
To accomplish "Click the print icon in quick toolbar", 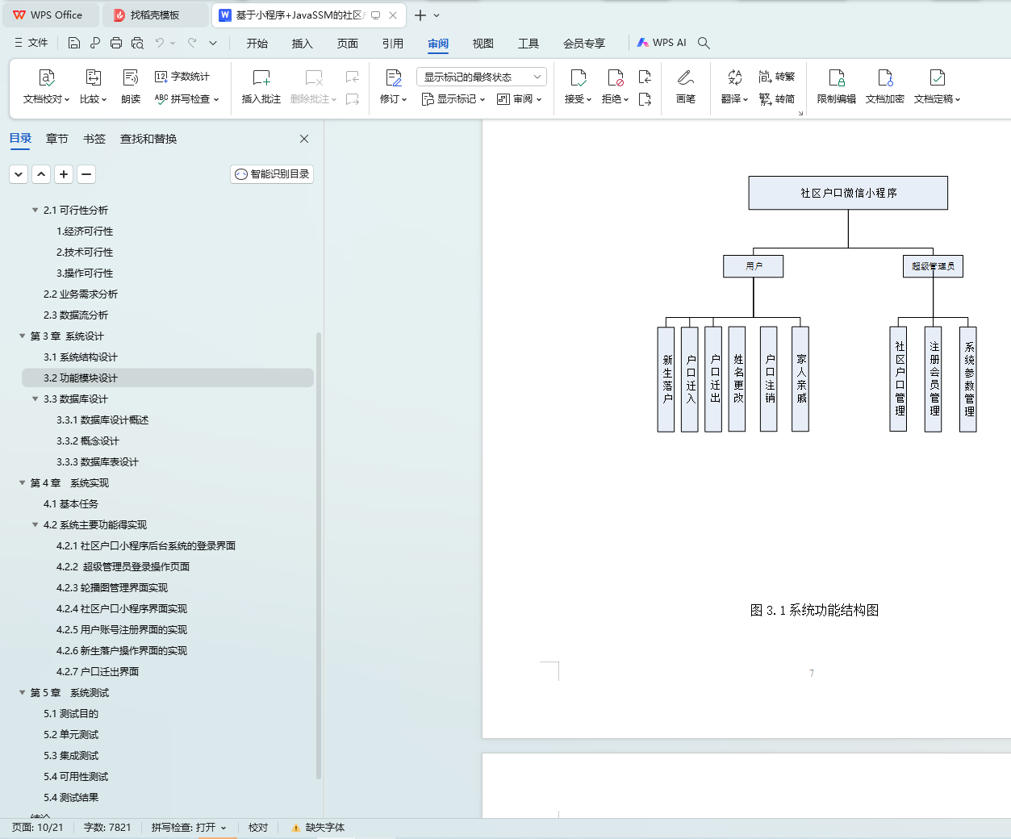I will point(116,43).
